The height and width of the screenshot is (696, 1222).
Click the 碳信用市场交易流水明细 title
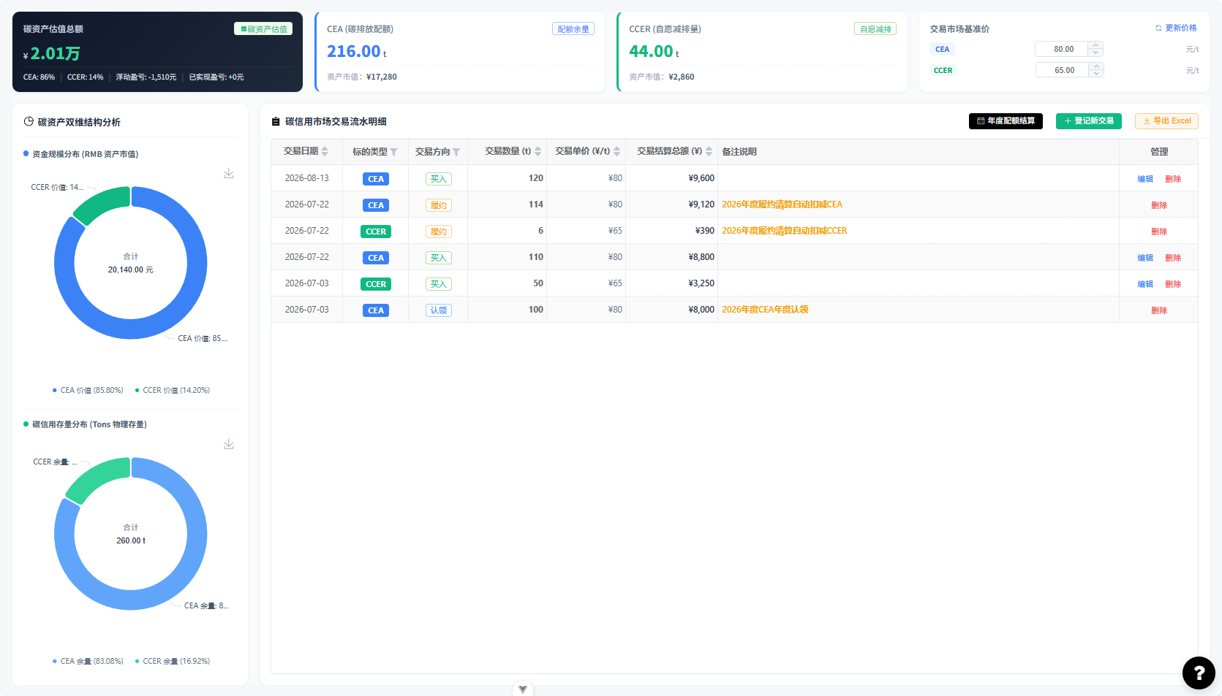pyautogui.click(x=336, y=122)
